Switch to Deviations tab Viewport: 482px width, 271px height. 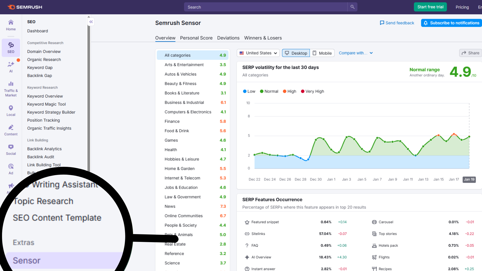coord(228,38)
